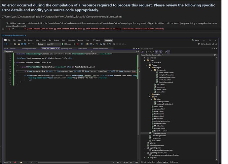Click the restart circular arrow icon
This screenshot has height=164, width=228.
82,44
